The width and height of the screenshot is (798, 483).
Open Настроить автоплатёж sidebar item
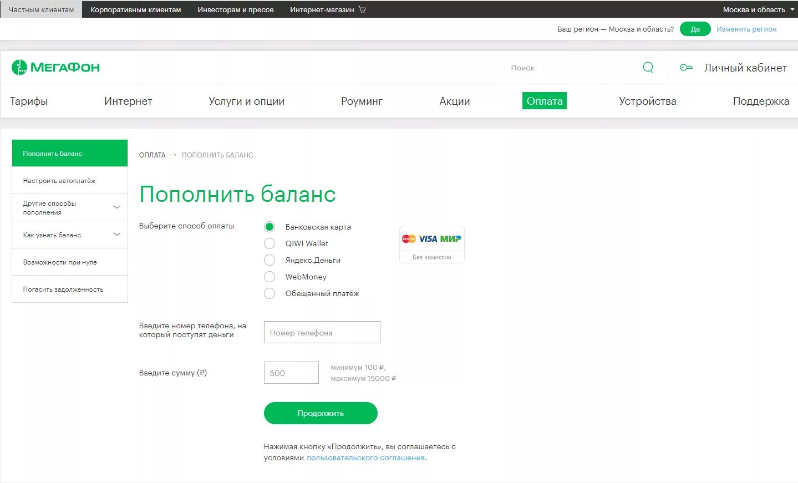pyautogui.click(x=70, y=180)
